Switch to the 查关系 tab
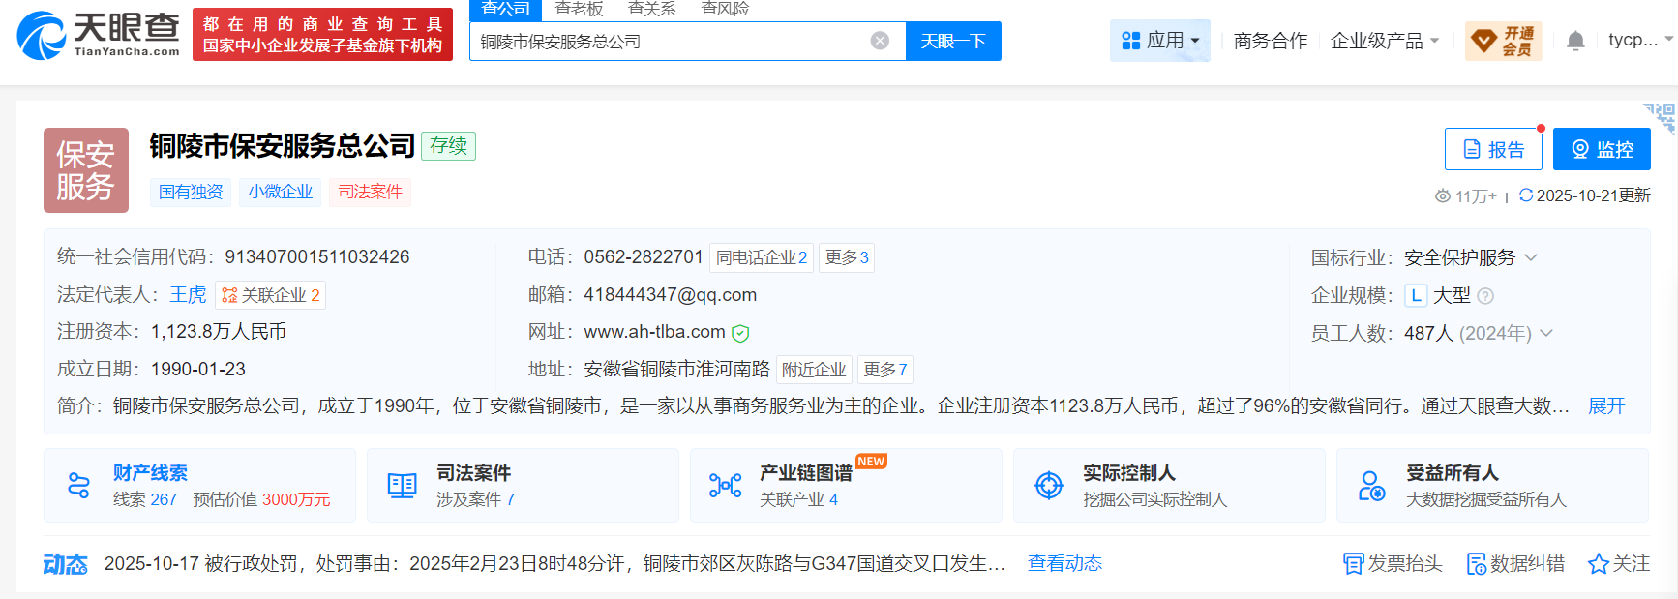Screen dimensions: 1678x599 pyautogui.click(x=651, y=10)
